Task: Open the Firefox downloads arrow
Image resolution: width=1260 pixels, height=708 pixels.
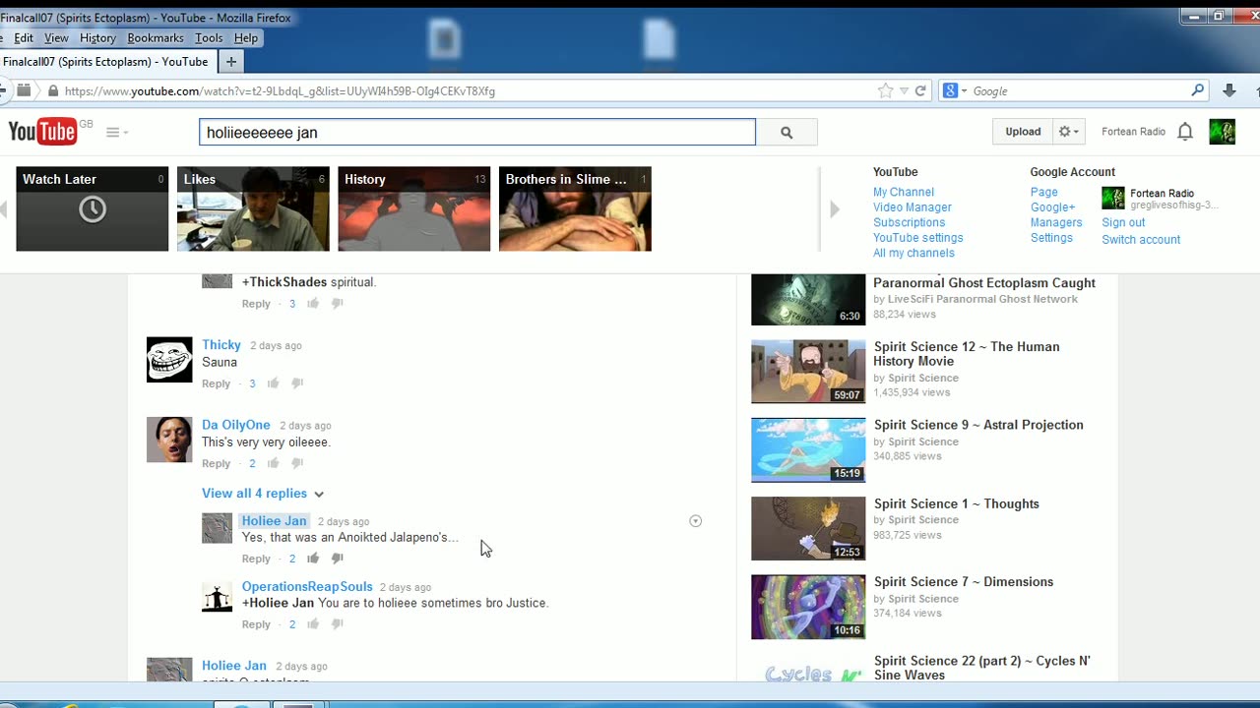Action: pos(1229,90)
